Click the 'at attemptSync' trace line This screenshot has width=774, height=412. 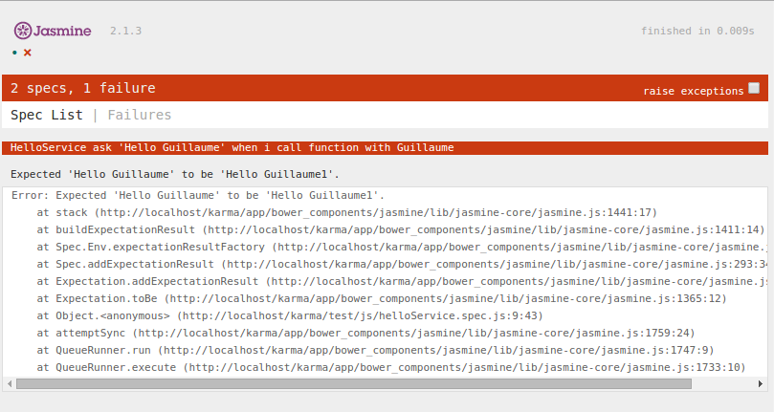click(x=365, y=333)
